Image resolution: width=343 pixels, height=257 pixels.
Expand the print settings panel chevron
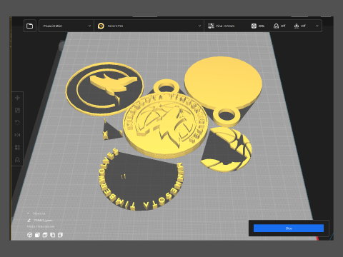pos(317,26)
